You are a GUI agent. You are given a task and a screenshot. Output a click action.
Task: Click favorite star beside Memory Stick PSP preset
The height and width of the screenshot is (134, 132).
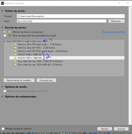tap(15, 44)
